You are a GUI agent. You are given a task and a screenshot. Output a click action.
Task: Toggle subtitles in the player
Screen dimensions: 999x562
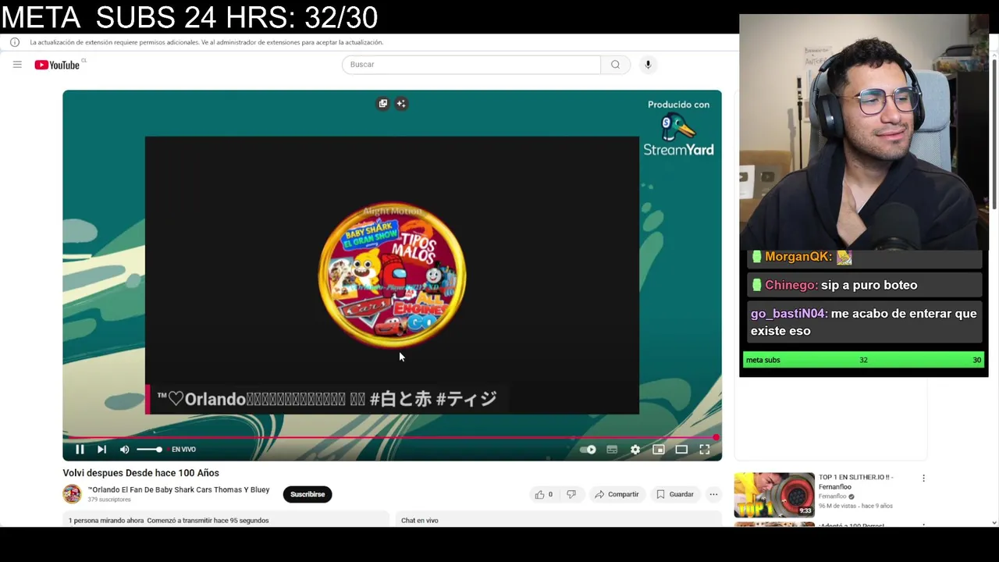(612, 450)
